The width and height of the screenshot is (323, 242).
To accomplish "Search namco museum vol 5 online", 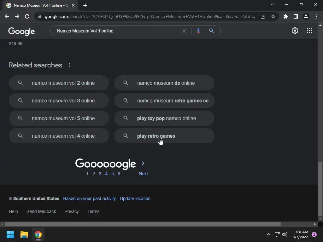I will pos(59,118).
